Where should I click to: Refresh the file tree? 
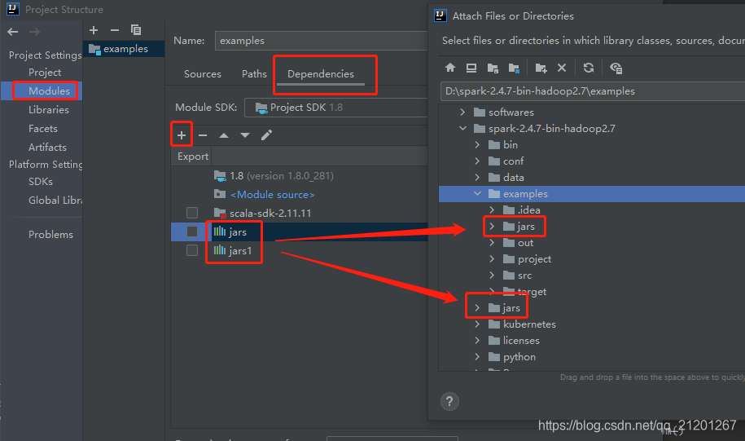click(589, 68)
